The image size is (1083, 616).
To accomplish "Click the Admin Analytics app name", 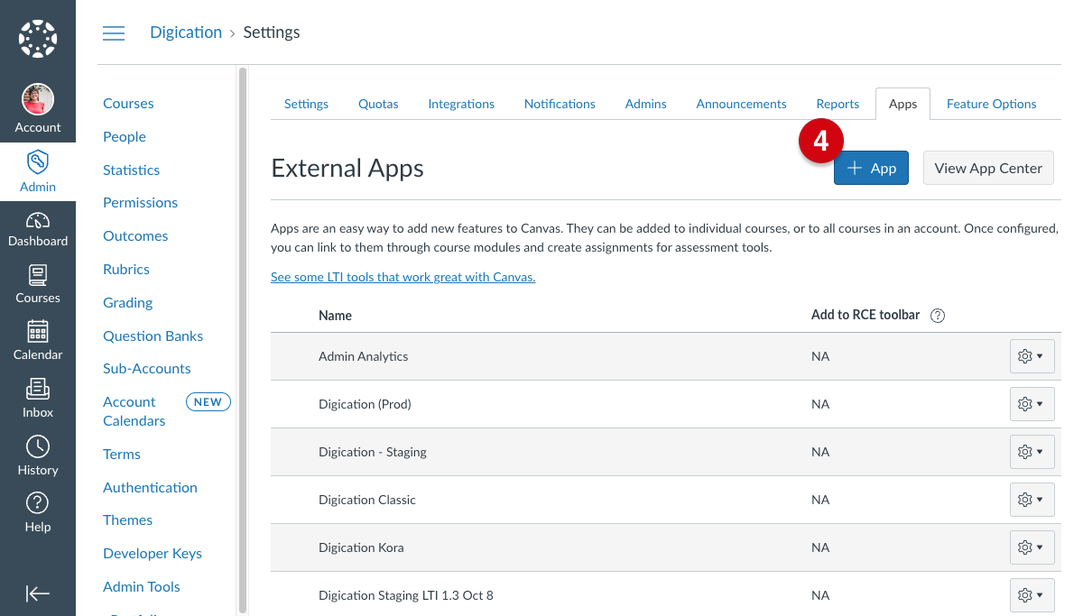I will [x=363, y=356].
